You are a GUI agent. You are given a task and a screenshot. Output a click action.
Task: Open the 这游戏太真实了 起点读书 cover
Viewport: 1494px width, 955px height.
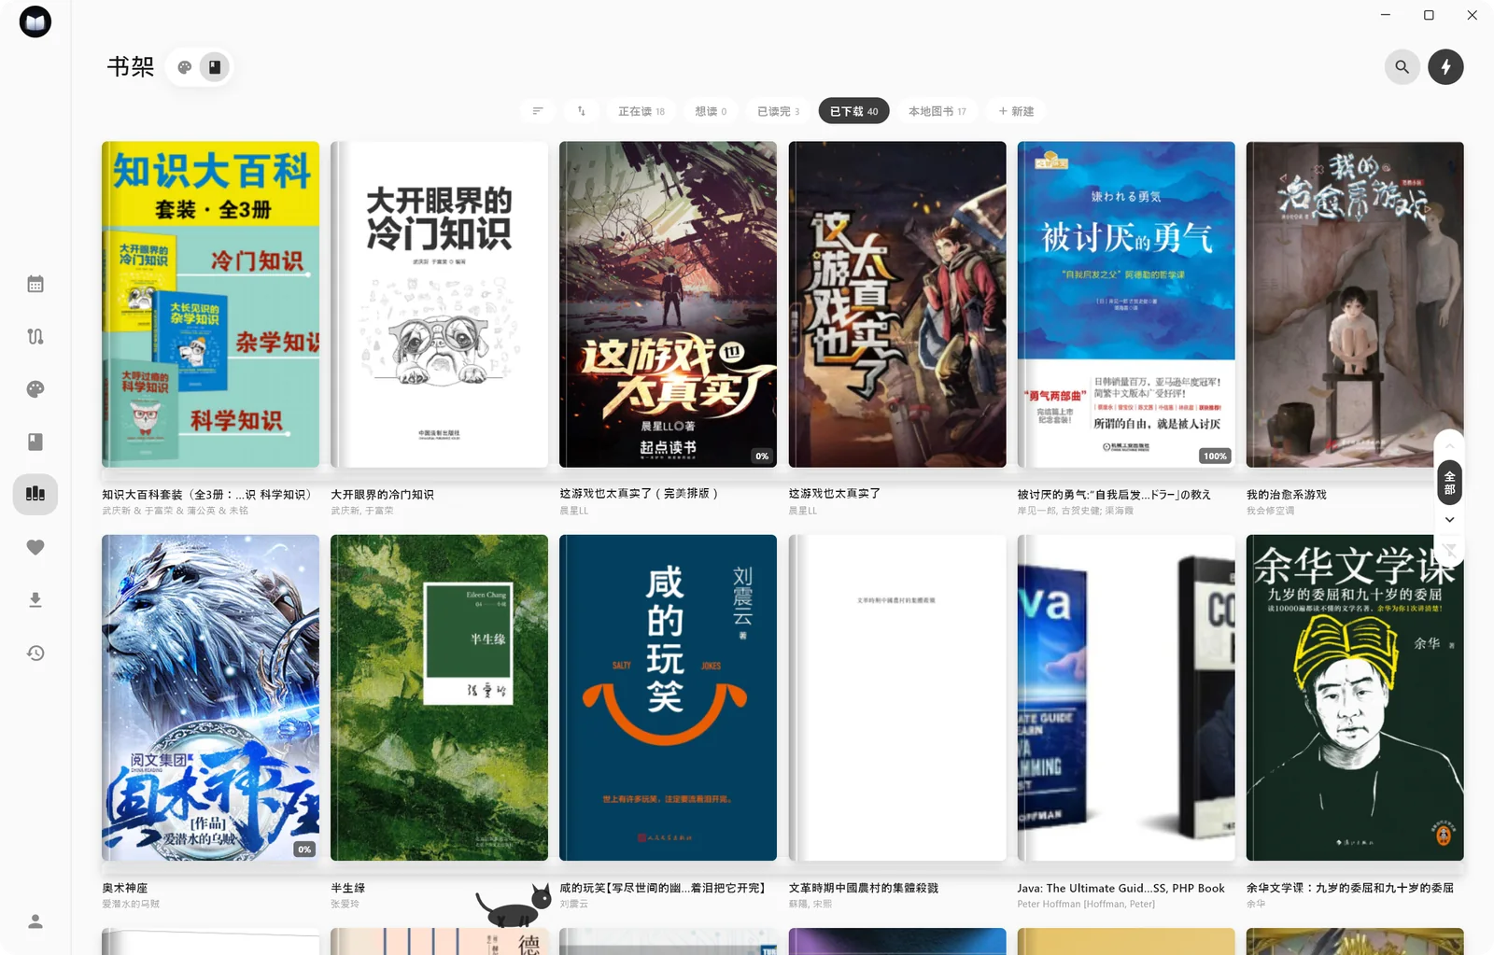[x=668, y=304]
